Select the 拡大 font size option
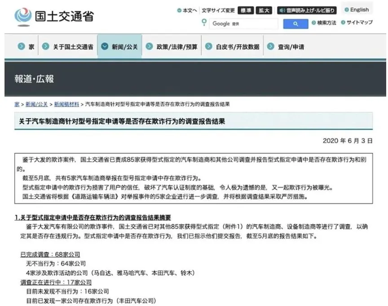Viewport: 388px width, 306px height. coord(264,10)
